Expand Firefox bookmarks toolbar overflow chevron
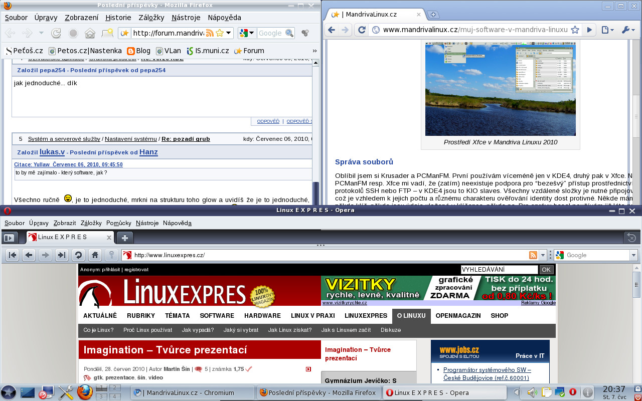Screen dimensions: 642x401 314,51
